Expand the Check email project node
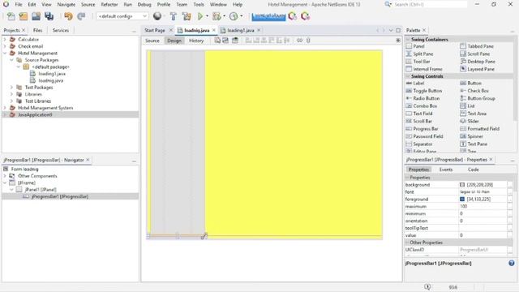Viewport: 519px width, 292px height. point(5,46)
